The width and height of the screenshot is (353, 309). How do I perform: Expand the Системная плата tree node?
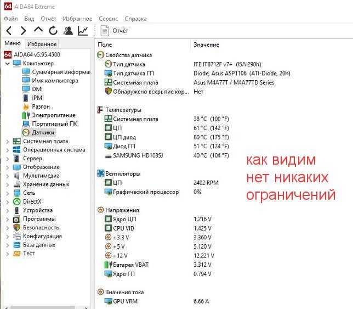8,142
